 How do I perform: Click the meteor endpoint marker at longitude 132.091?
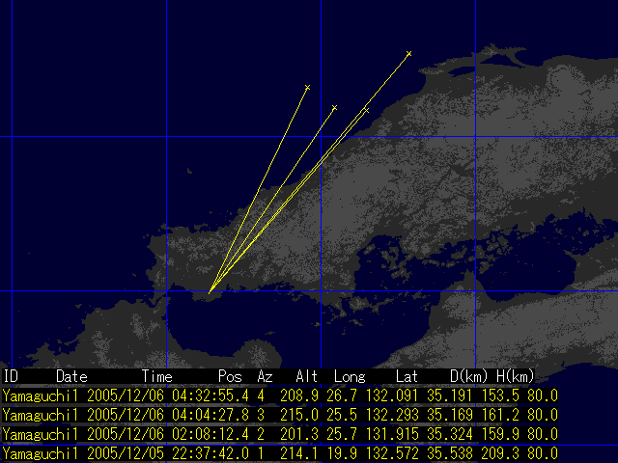coord(334,107)
